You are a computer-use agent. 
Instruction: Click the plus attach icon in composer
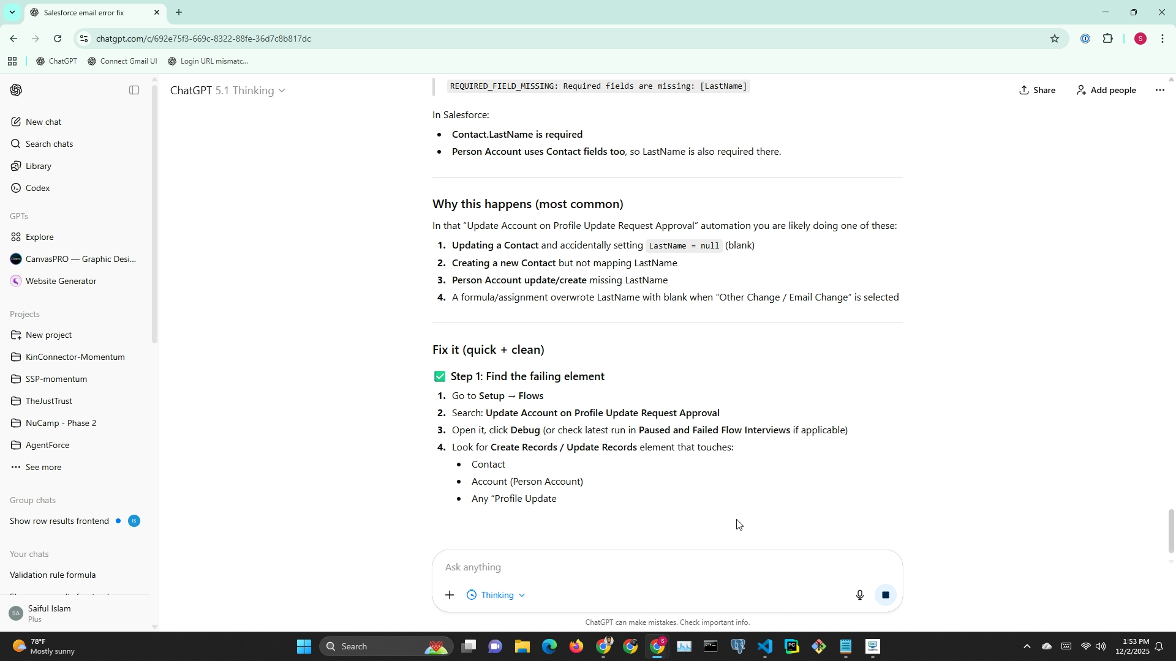coord(450,595)
